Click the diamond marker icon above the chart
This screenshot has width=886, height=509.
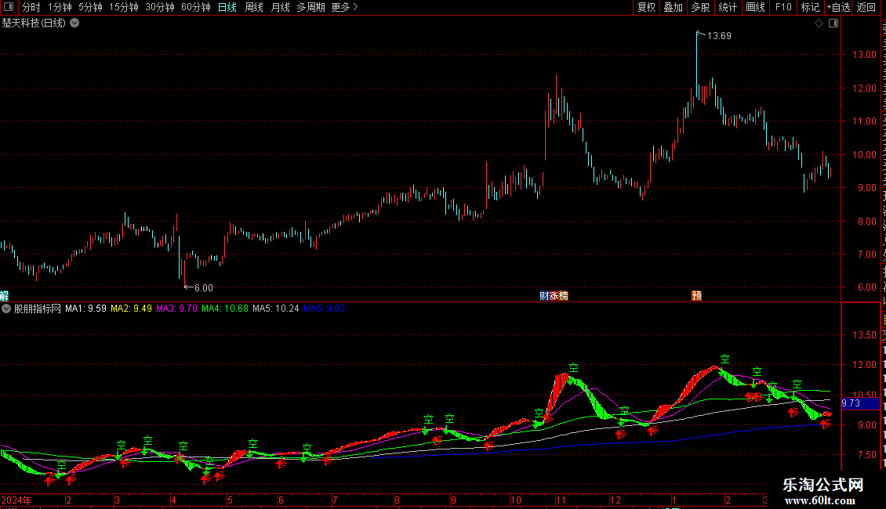coord(819,23)
